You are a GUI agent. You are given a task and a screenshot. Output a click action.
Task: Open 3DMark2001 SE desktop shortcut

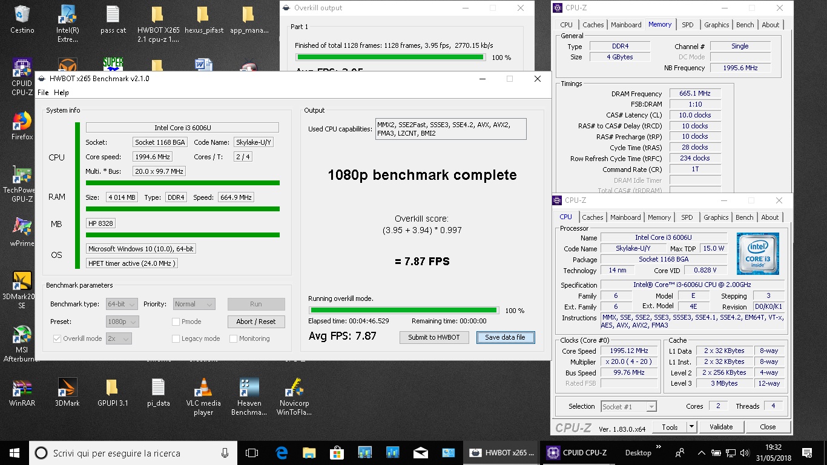coord(22,290)
